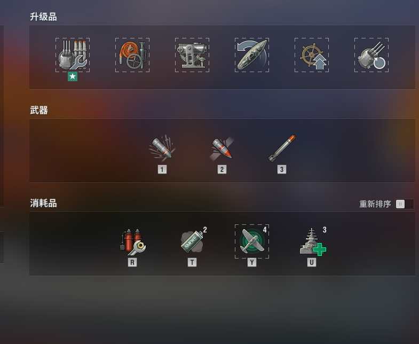
Task: Choose the steering gears wheel upgrade
Action: [x=312, y=55]
